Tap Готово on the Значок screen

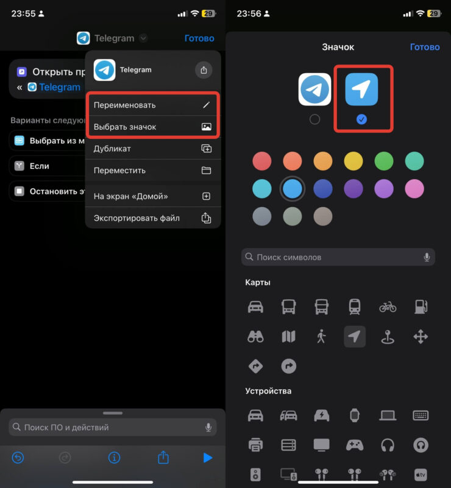click(424, 47)
